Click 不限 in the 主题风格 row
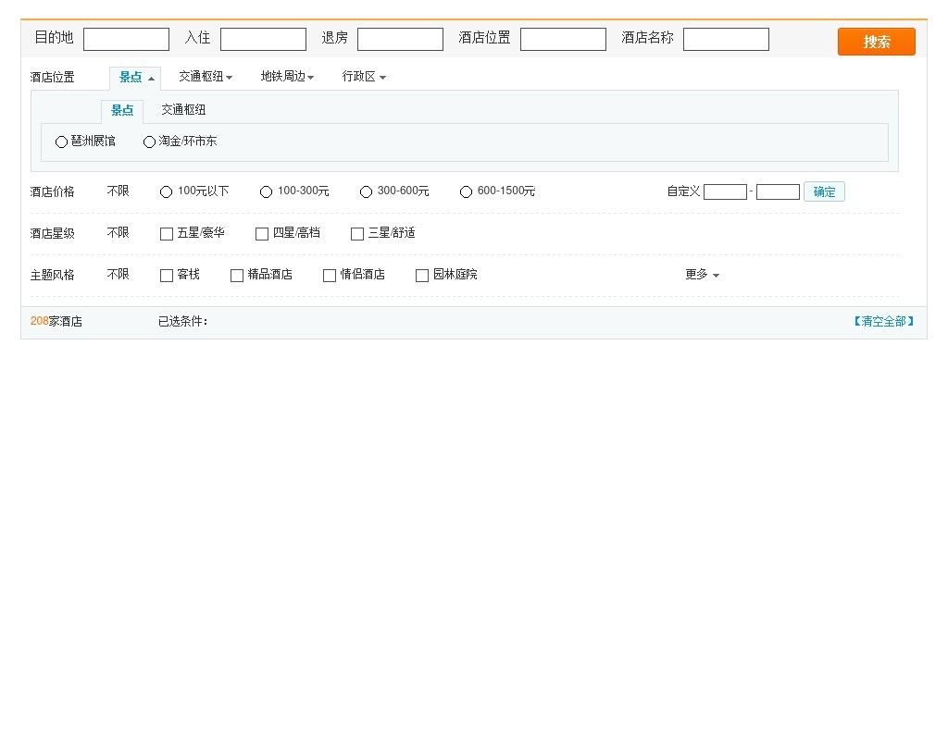Viewport: 948px width, 740px height. click(118, 275)
